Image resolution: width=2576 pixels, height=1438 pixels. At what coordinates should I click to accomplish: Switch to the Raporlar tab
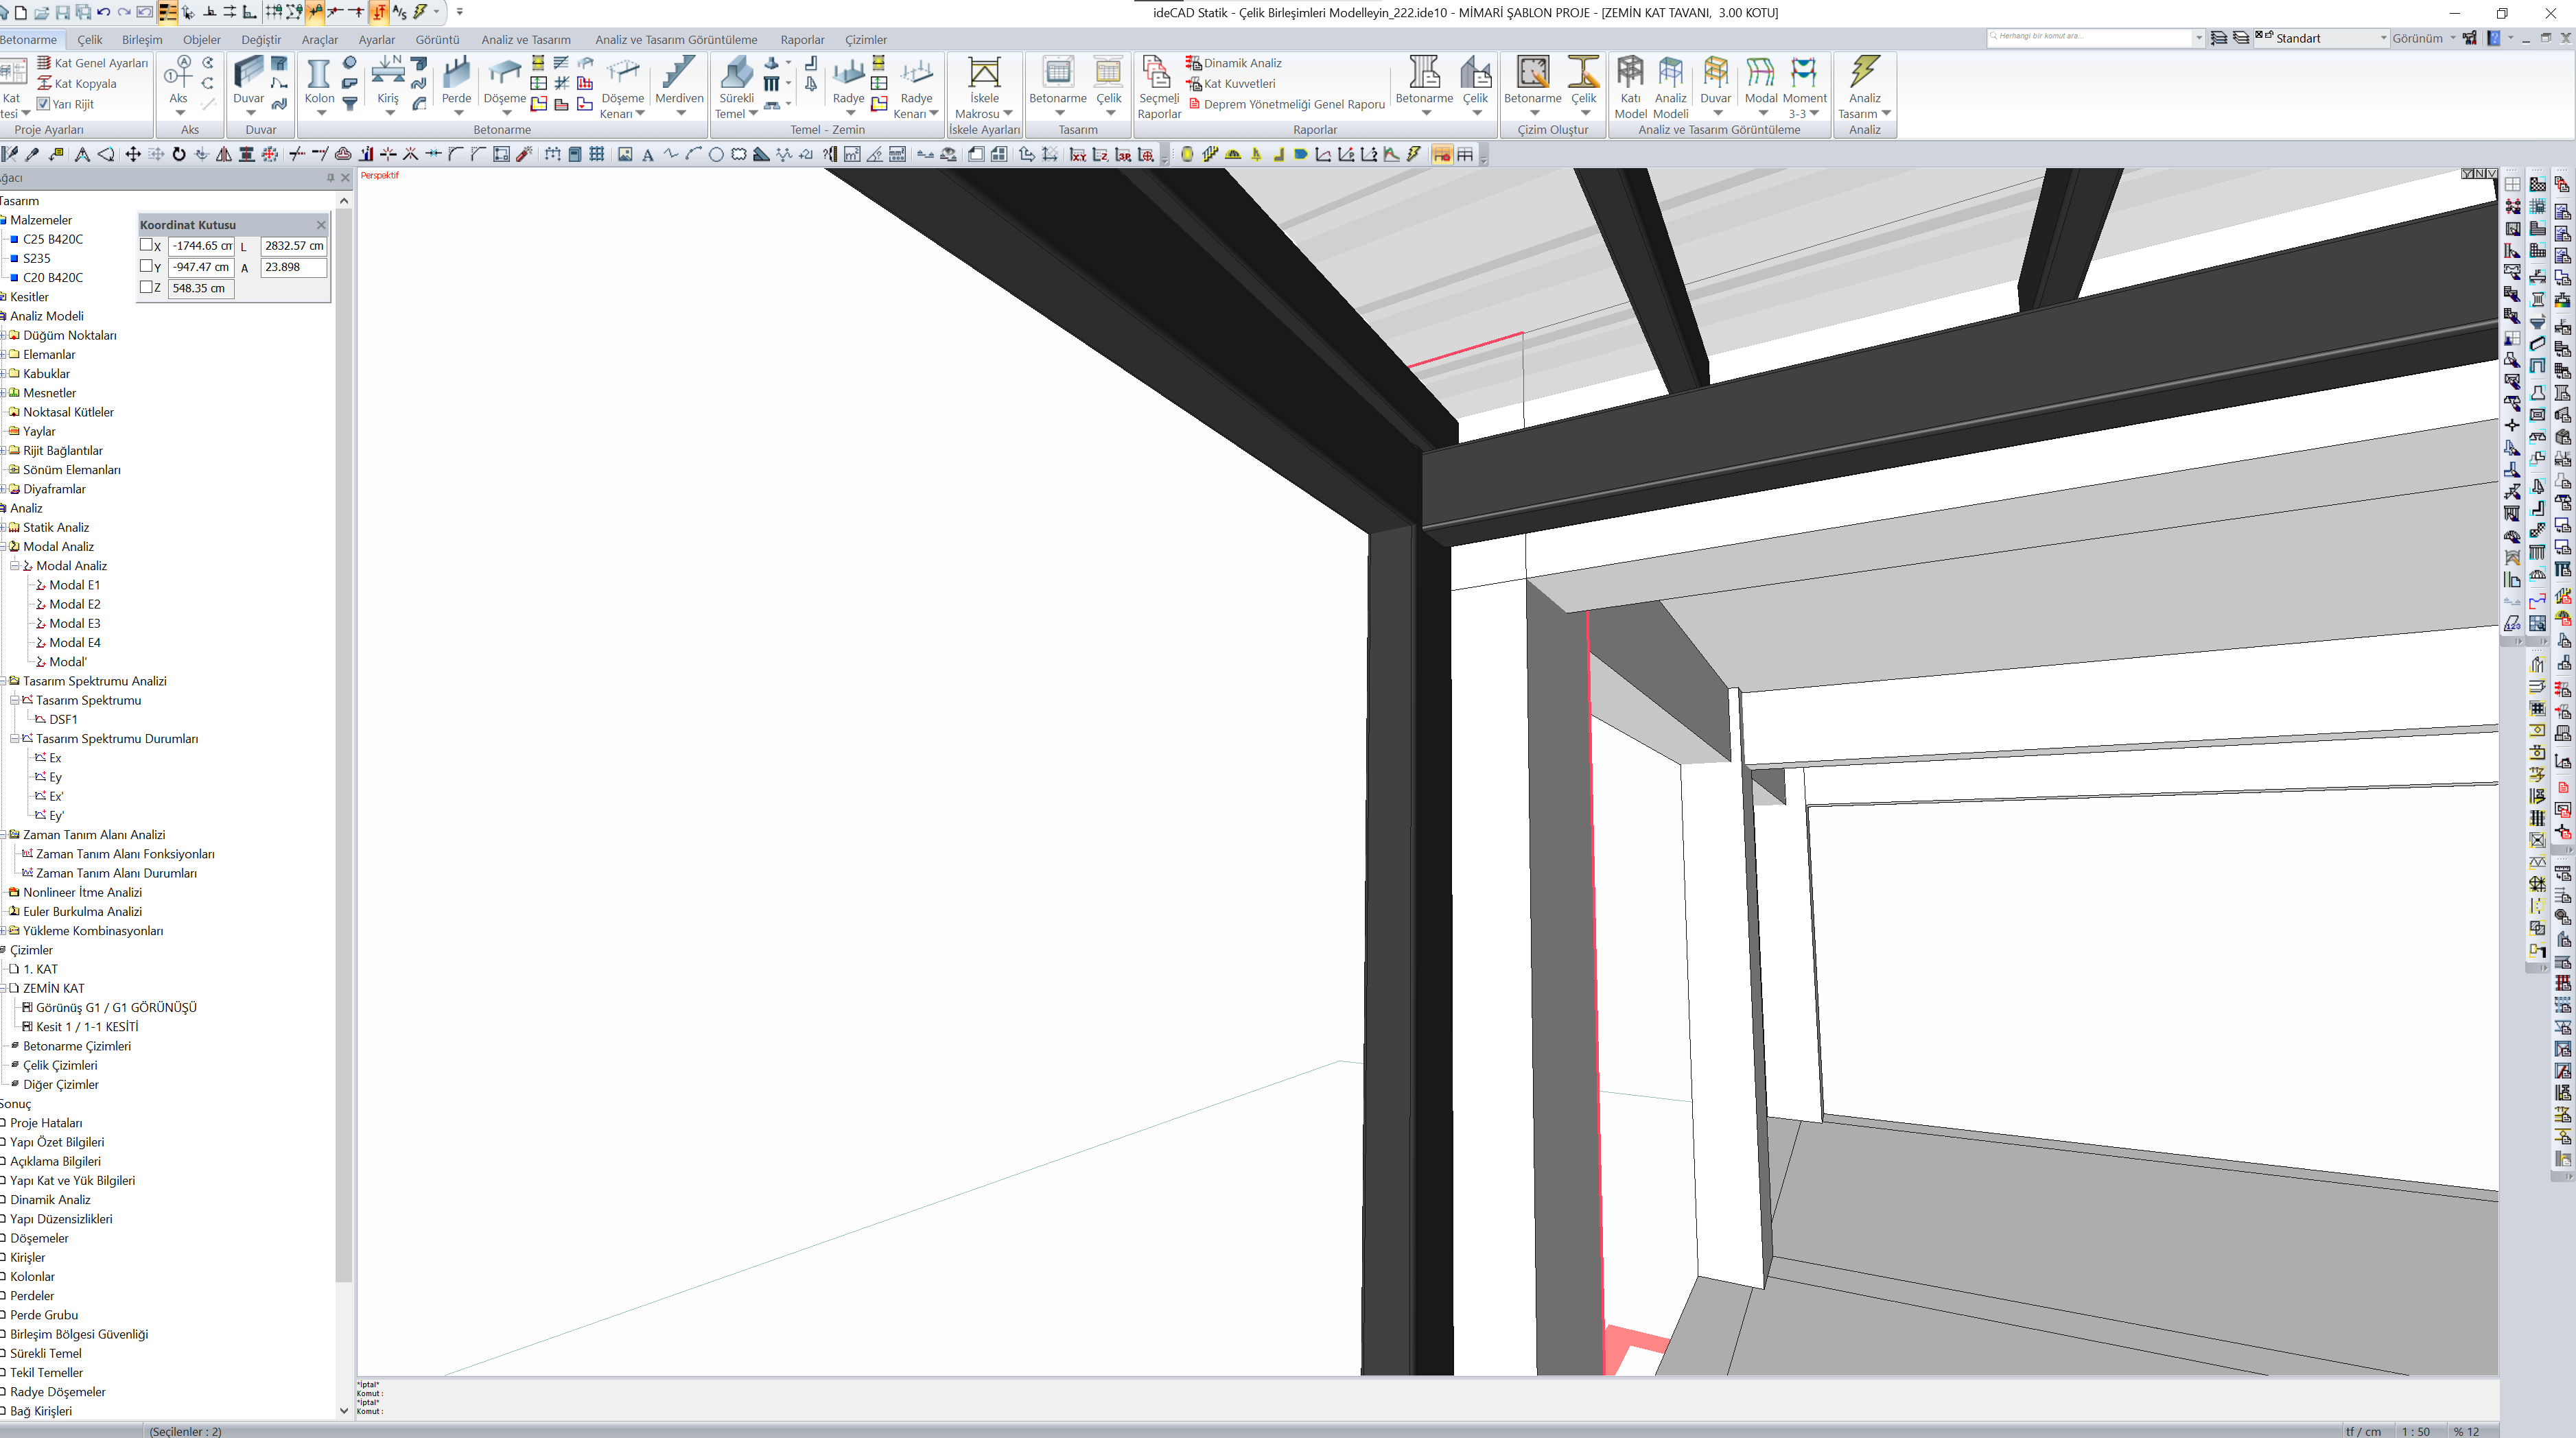[802, 40]
